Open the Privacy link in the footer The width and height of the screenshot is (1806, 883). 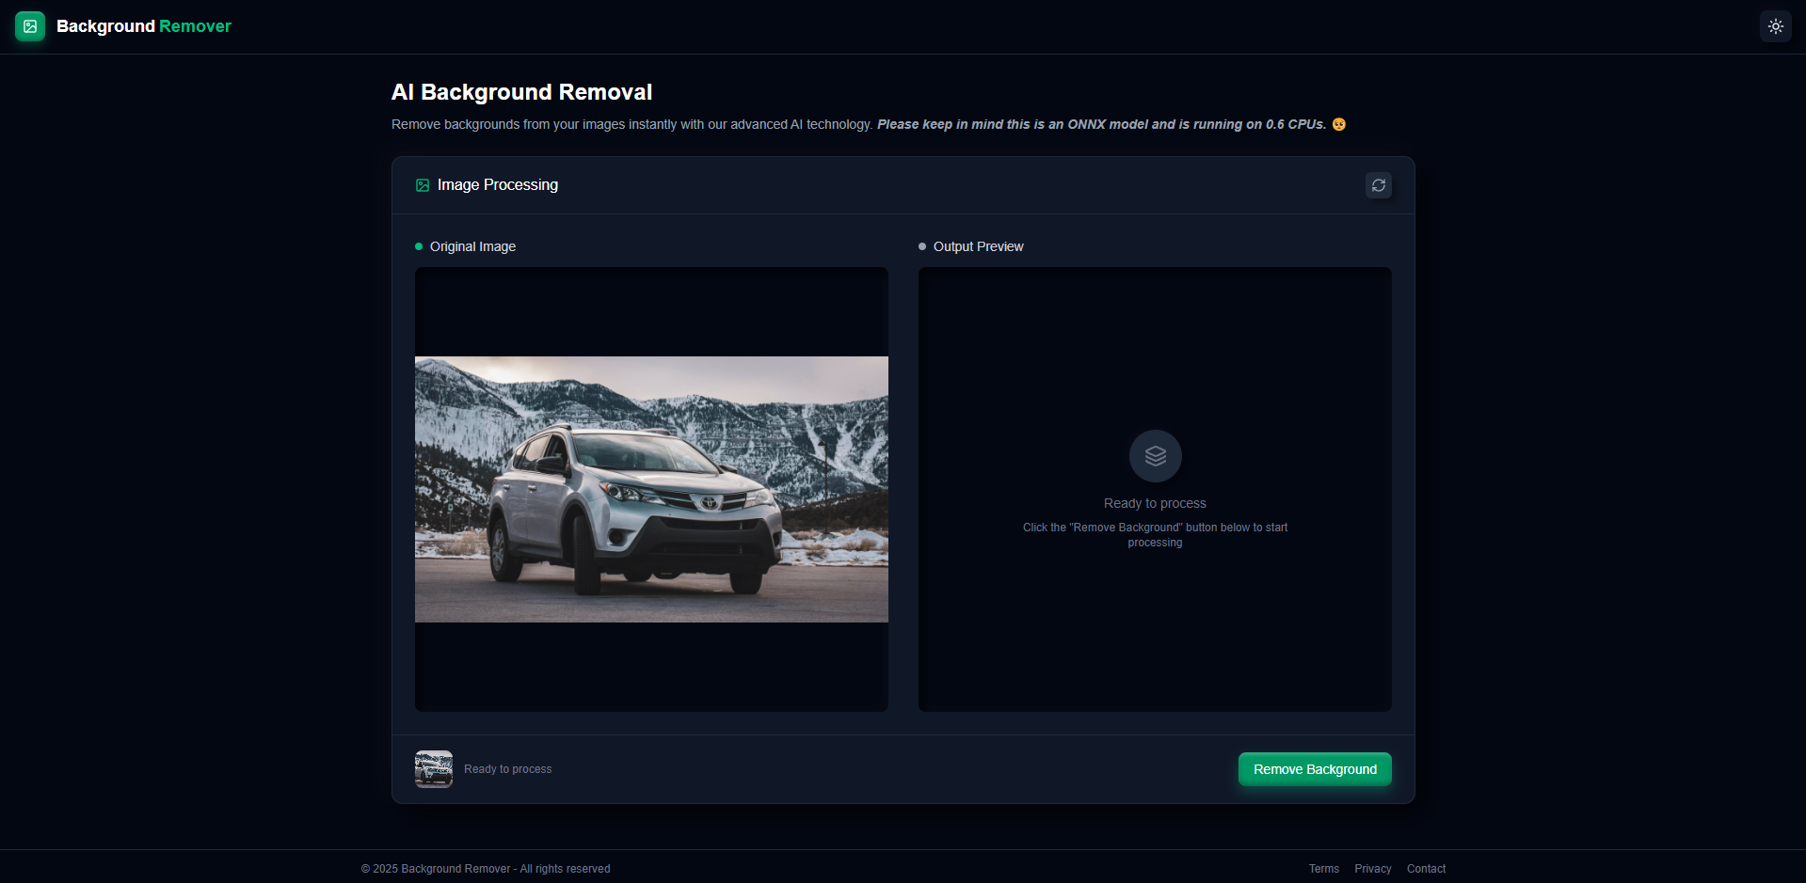point(1372,868)
